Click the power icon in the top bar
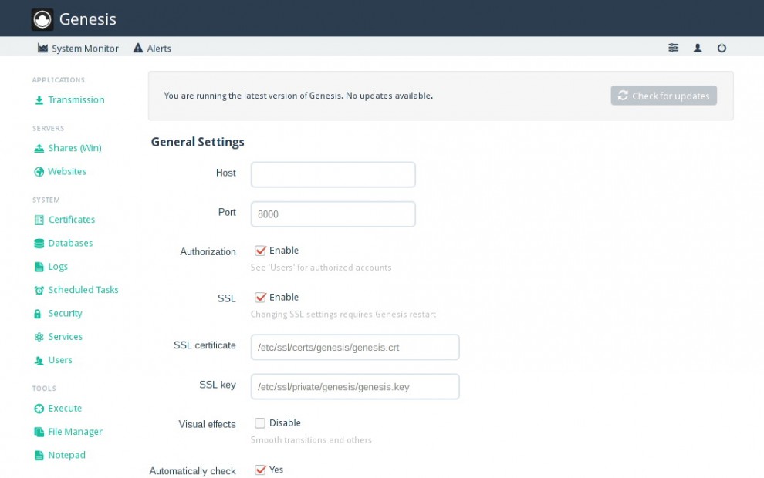This screenshot has height=478, width=764. (722, 48)
